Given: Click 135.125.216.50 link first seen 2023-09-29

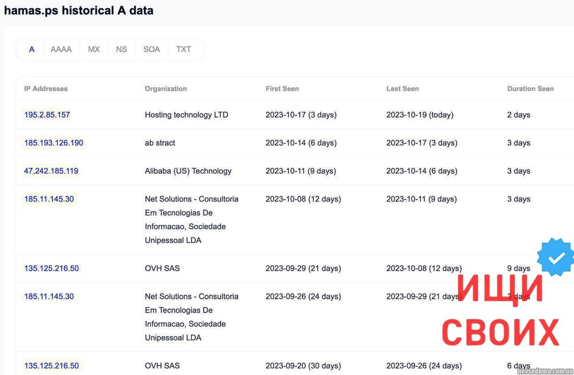Looking at the screenshot, I should 51,268.
